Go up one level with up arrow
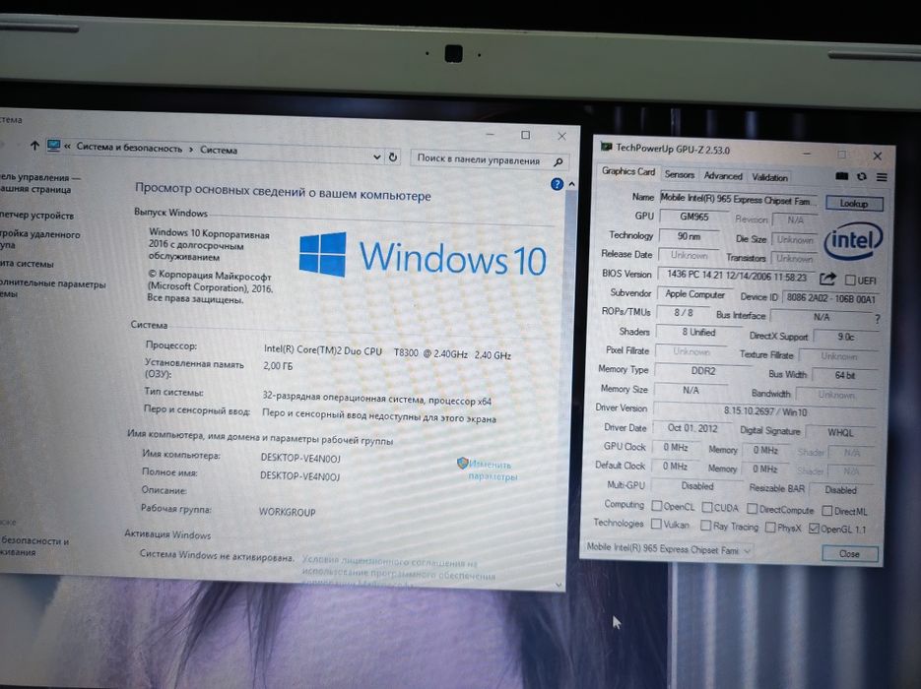This screenshot has width=921, height=689. pyautogui.click(x=34, y=146)
